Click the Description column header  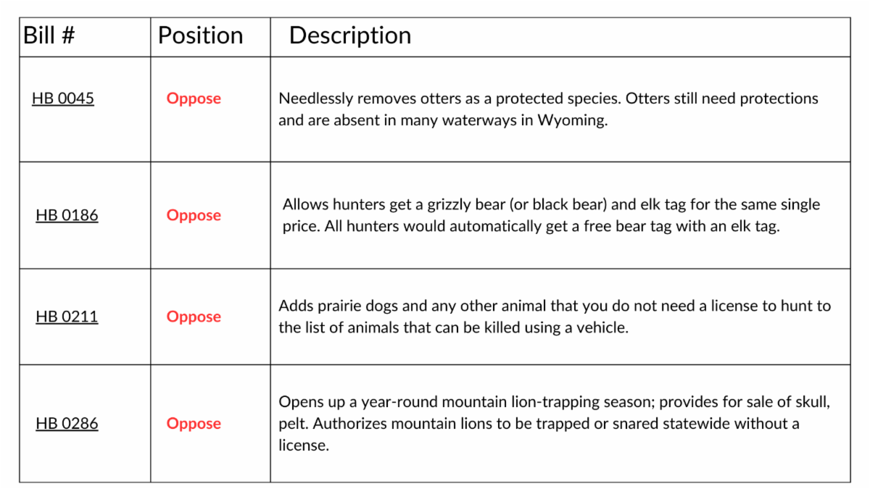pyautogui.click(x=350, y=35)
